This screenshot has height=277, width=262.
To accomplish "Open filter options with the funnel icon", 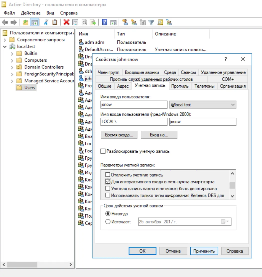I will (151, 22).
